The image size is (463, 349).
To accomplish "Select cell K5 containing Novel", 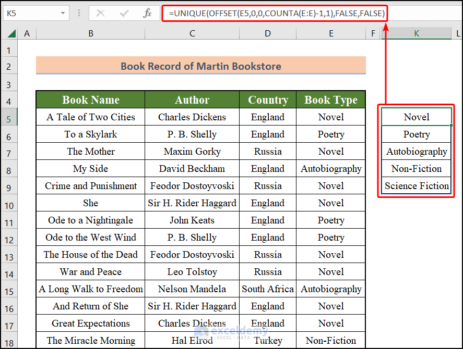I will point(417,117).
